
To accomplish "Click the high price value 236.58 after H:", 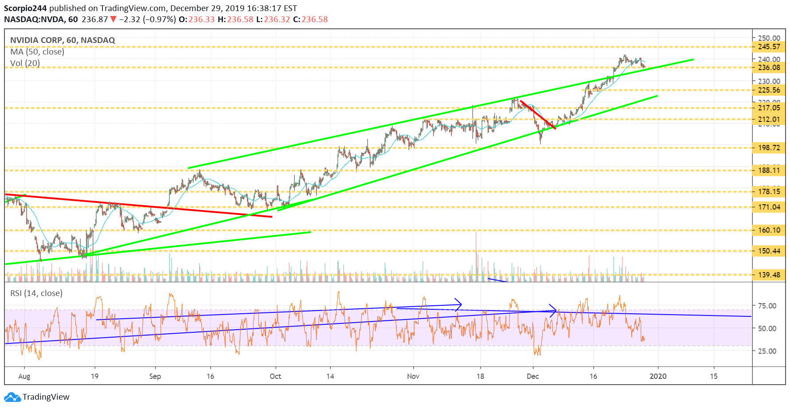I will (240, 19).
